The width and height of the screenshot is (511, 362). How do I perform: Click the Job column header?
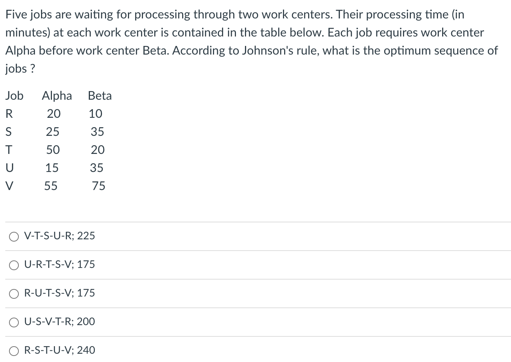(x=14, y=96)
